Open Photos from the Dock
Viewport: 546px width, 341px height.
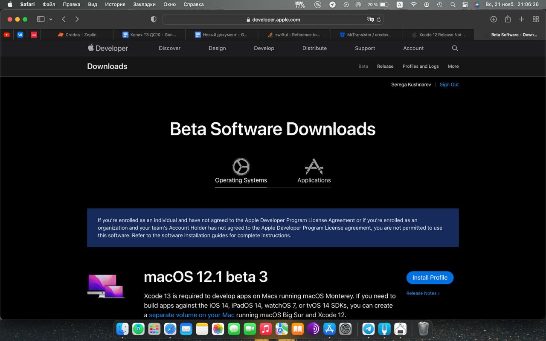[218, 329]
